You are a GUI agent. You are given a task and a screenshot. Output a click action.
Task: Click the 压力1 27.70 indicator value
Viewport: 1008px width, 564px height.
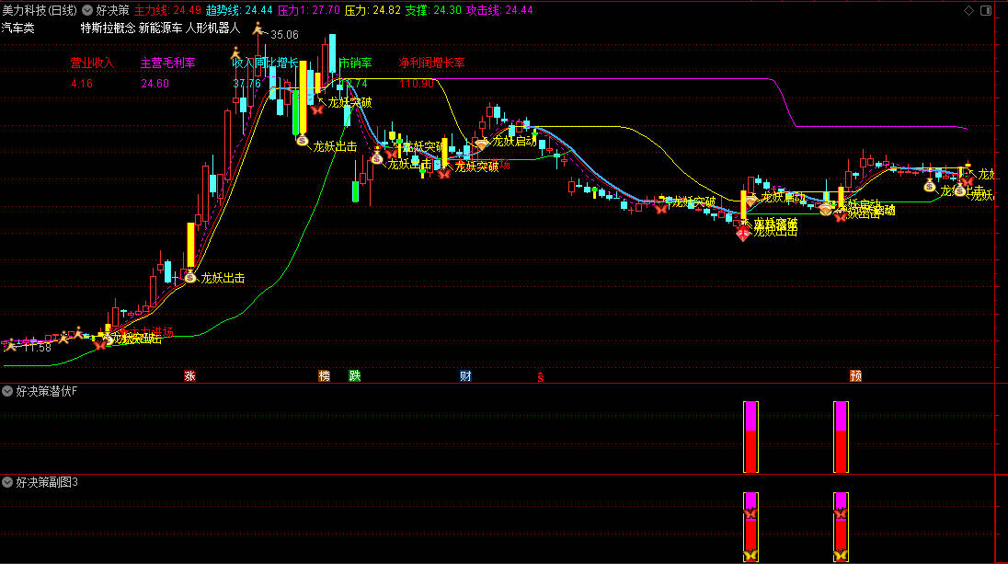(x=309, y=10)
